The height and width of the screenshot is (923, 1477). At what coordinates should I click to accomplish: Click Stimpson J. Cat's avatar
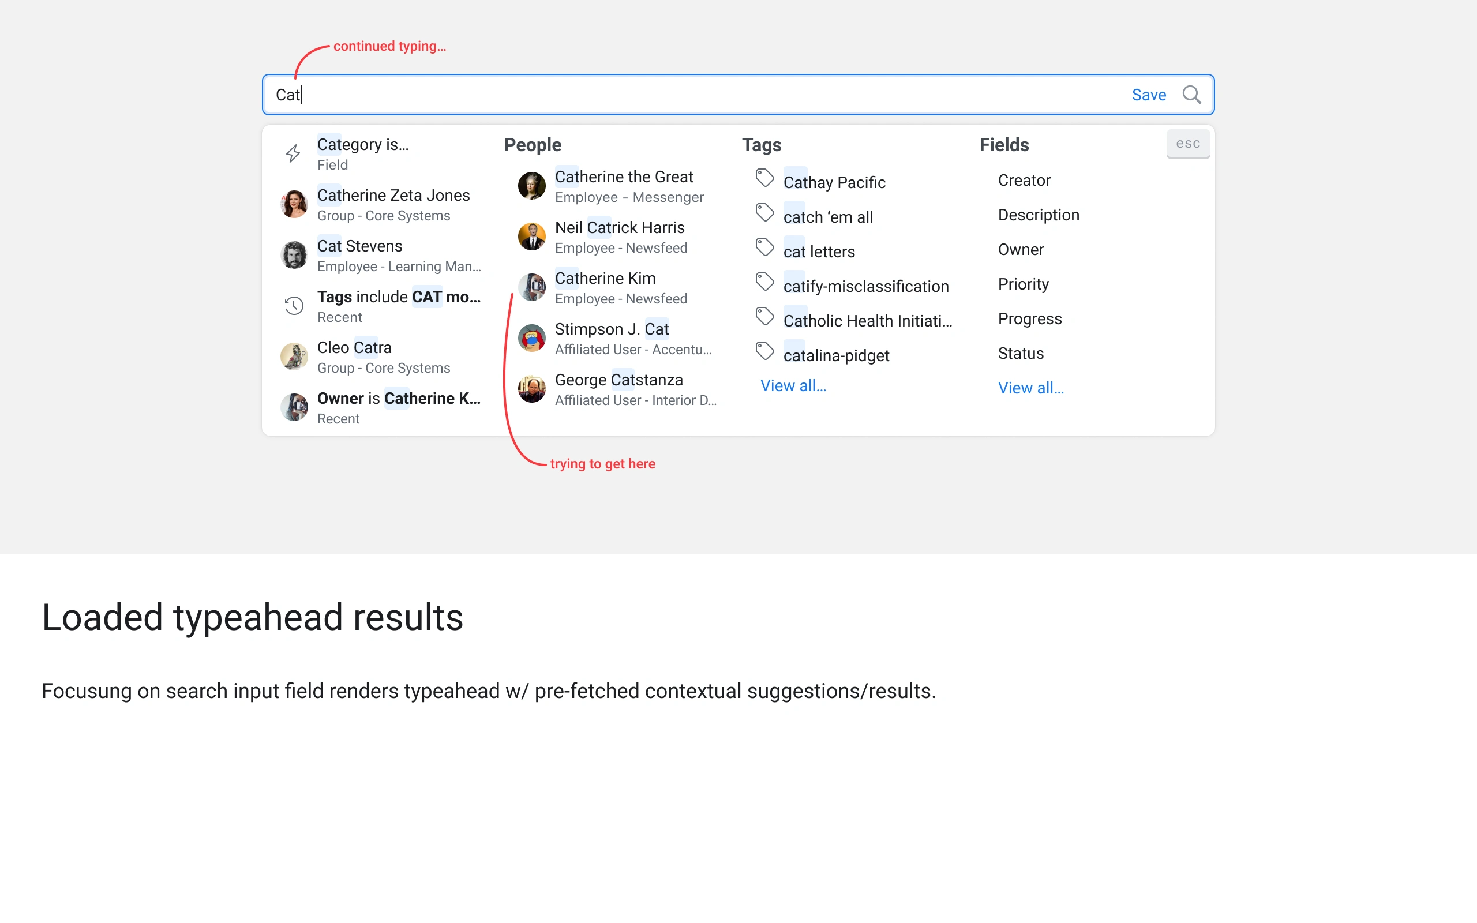pyautogui.click(x=531, y=338)
